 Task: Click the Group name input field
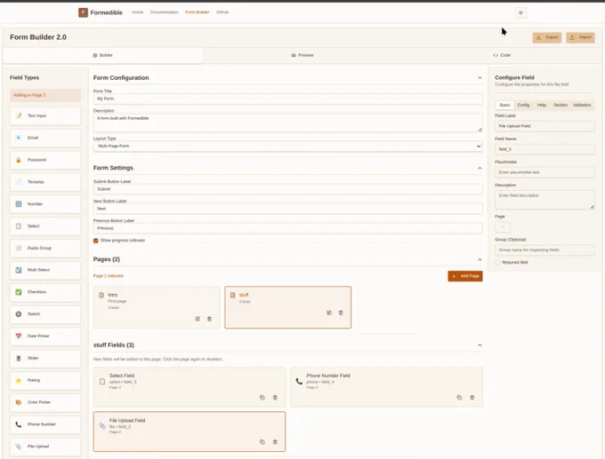(544, 249)
